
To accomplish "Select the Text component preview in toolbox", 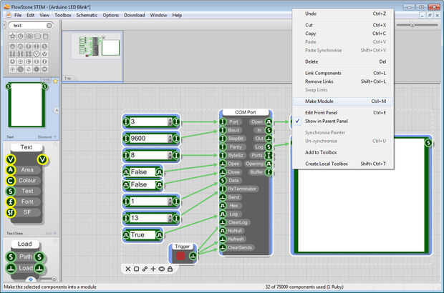I will coord(26,105).
